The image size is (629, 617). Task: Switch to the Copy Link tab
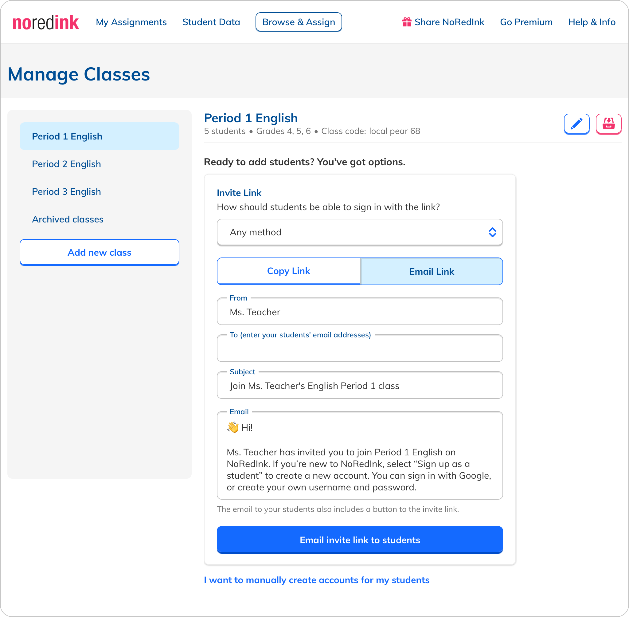click(288, 271)
